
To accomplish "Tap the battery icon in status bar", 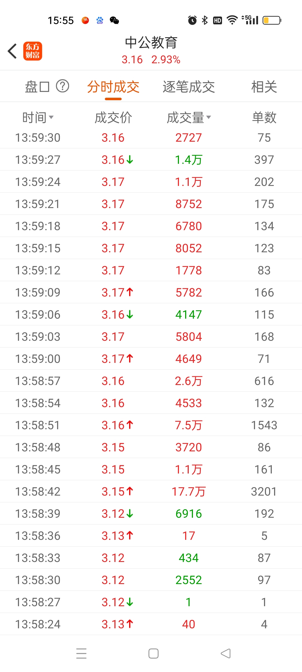I will tap(272, 20).
